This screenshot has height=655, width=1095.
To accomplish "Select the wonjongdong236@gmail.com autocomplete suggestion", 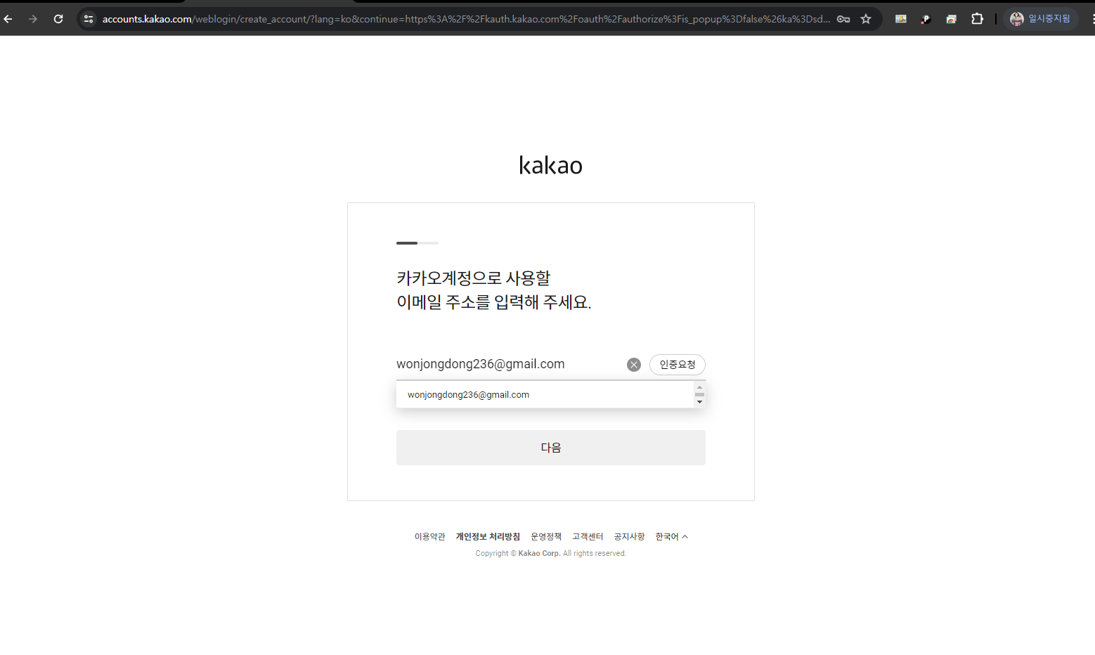I will click(x=545, y=395).
